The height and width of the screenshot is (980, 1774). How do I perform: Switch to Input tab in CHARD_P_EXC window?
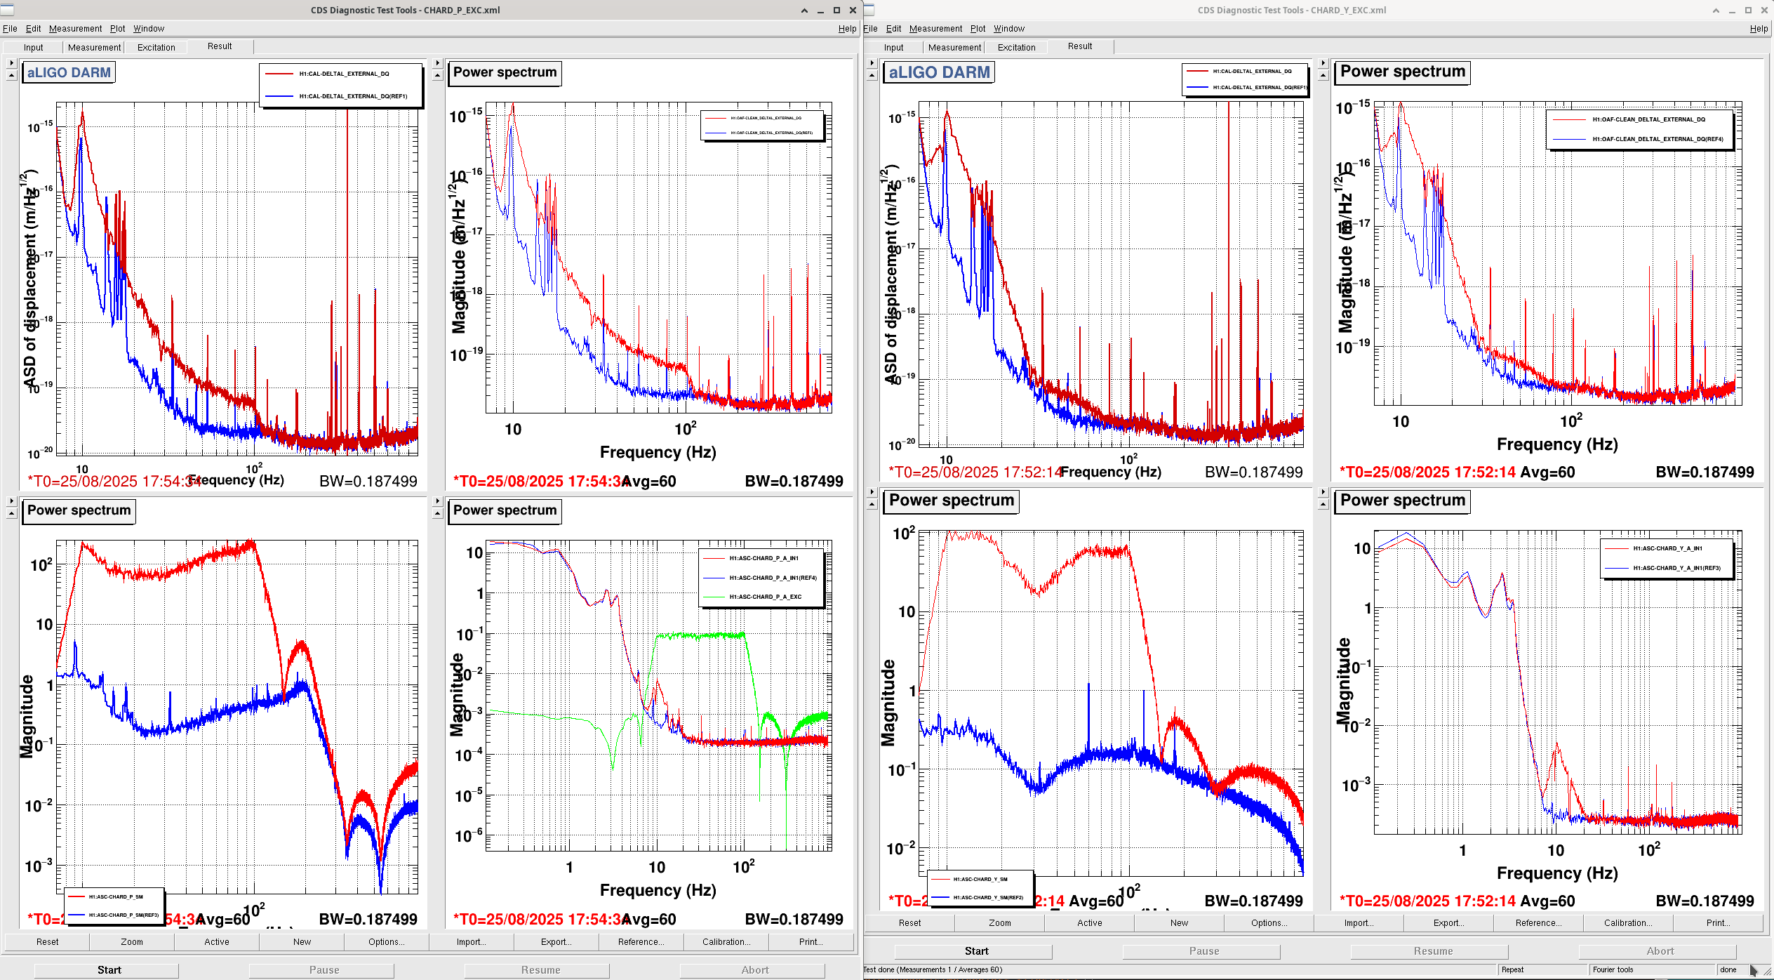pos(33,47)
